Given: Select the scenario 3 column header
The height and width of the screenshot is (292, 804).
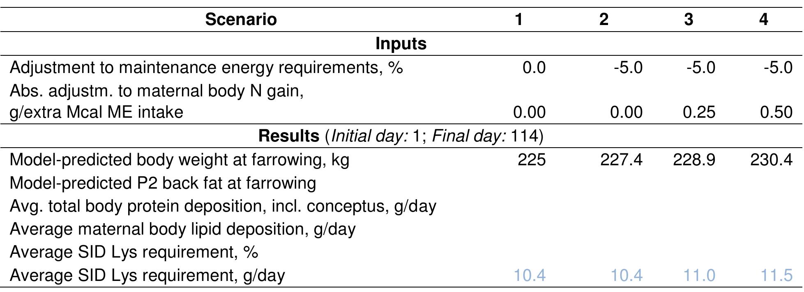Looking at the screenshot, I should pos(688,19).
